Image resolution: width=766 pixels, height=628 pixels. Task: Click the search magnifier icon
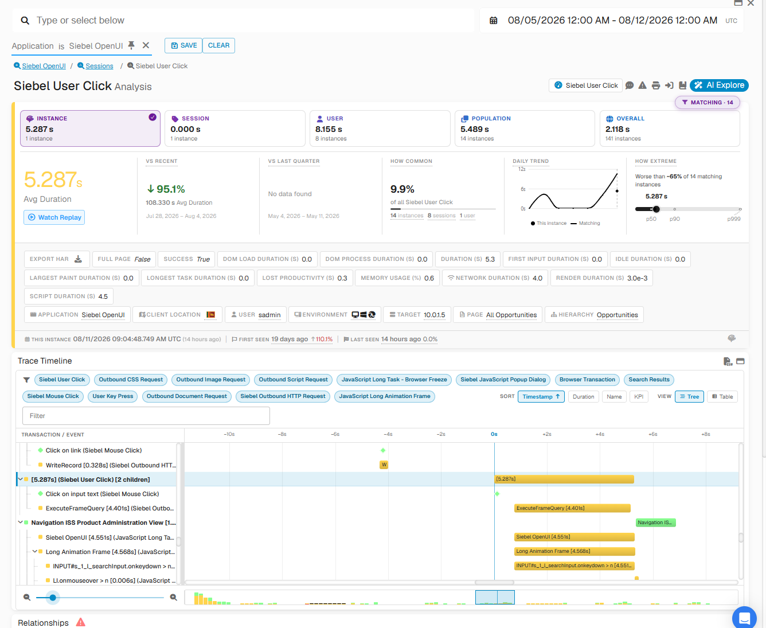click(25, 21)
